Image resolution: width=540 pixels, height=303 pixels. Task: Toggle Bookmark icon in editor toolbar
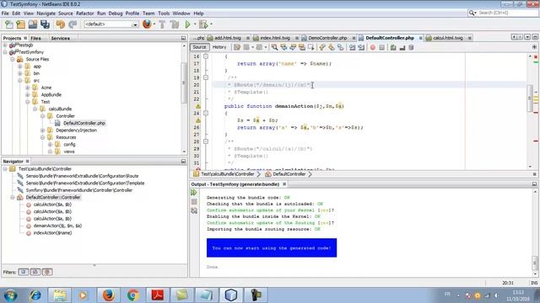click(x=340, y=47)
